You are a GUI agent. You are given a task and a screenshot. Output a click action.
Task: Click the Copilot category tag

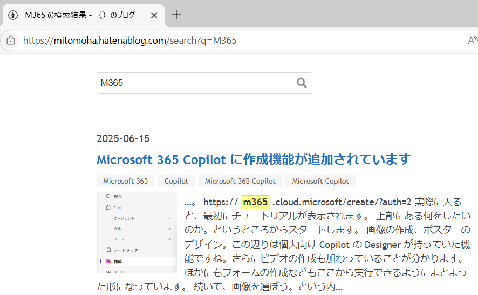point(176,181)
